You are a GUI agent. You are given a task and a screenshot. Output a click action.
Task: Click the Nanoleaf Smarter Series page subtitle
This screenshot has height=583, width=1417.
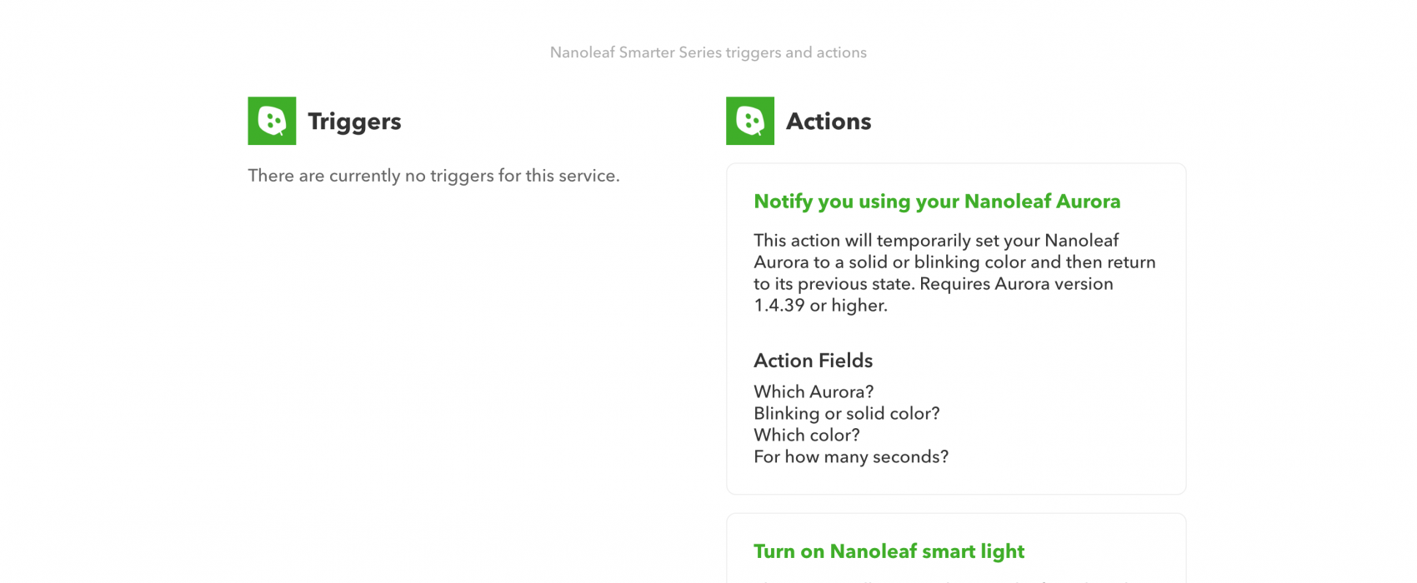click(x=708, y=52)
